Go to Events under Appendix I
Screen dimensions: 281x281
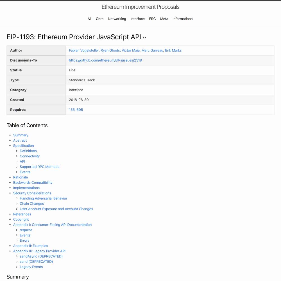pyautogui.click(x=25, y=235)
